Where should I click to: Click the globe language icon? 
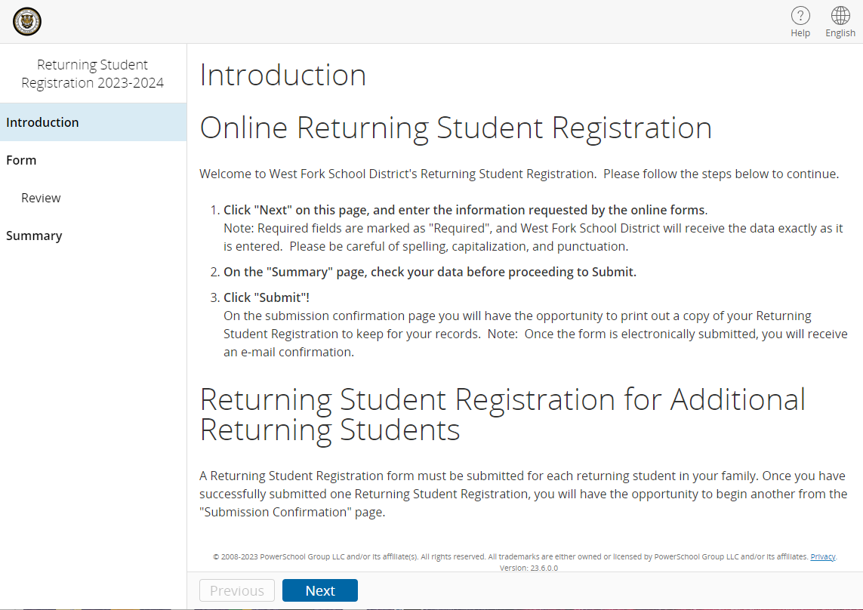click(840, 16)
